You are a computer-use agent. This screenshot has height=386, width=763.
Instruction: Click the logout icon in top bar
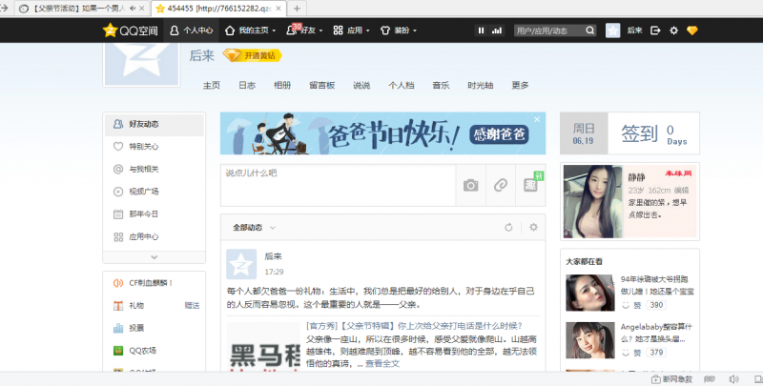[x=655, y=30]
